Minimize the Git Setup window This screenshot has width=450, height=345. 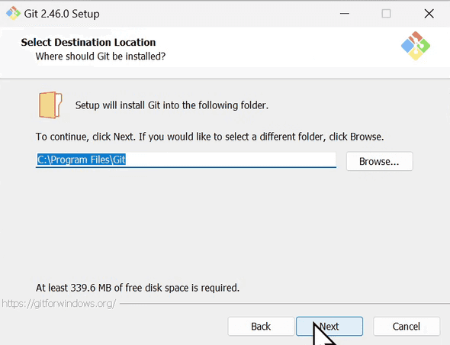click(x=345, y=14)
